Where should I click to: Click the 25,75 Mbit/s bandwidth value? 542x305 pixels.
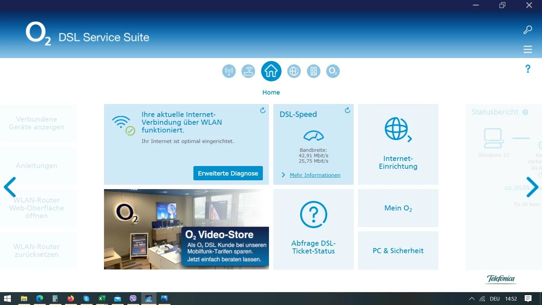coord(313,161)
